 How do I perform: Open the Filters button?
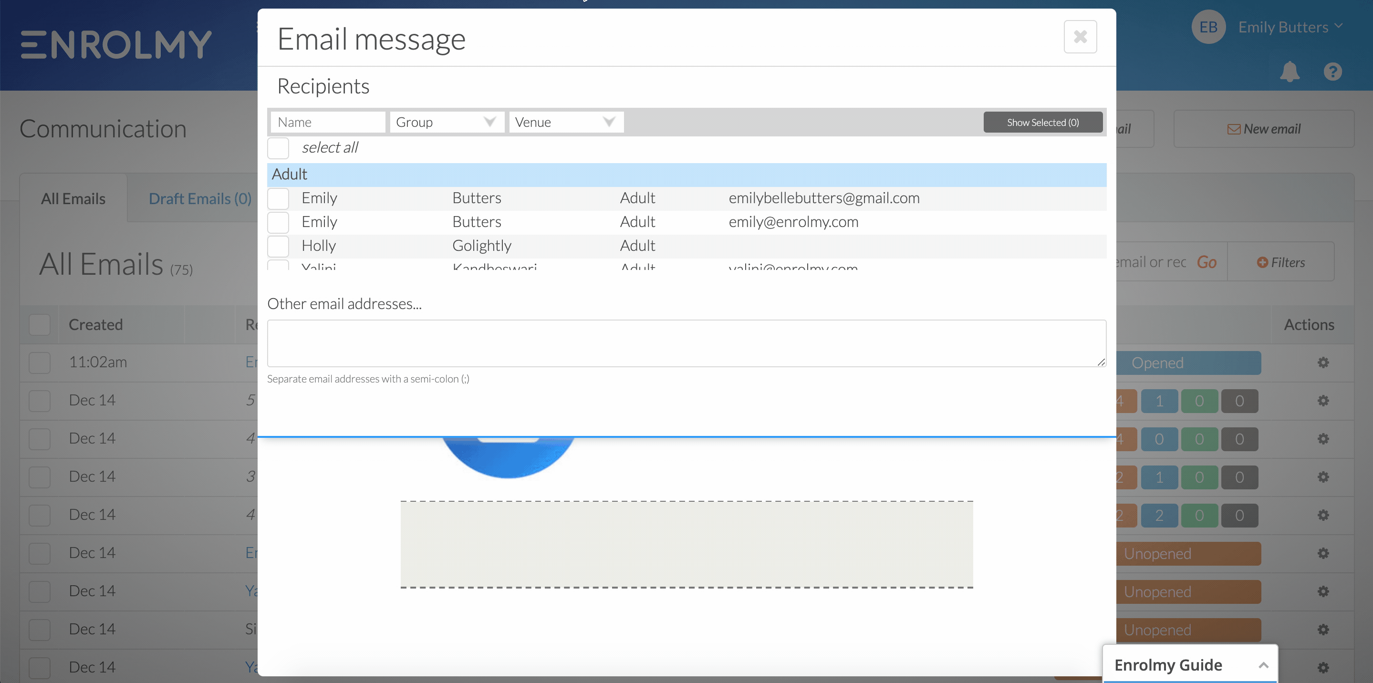tap(1281, 262)
